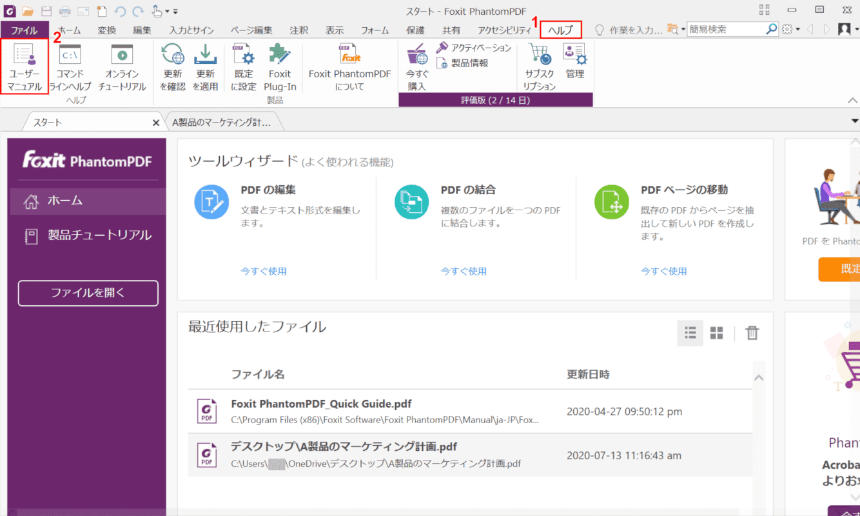Open the Combine PDF wizard icon
860x516 pixels.
pos(411,202)
